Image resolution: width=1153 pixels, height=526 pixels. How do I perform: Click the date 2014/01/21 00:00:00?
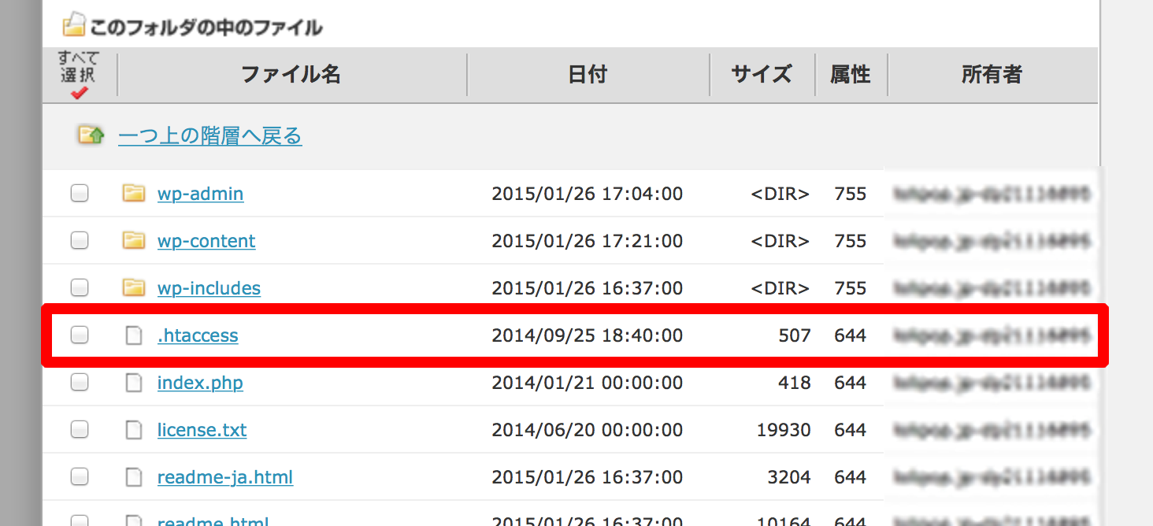588,383
